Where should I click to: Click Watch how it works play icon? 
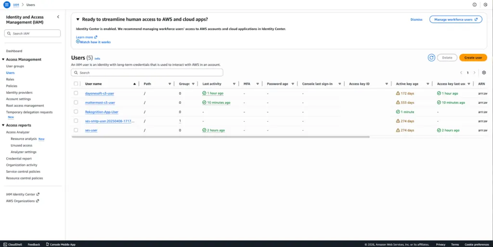pyautogui.click(x=78, y=41)
